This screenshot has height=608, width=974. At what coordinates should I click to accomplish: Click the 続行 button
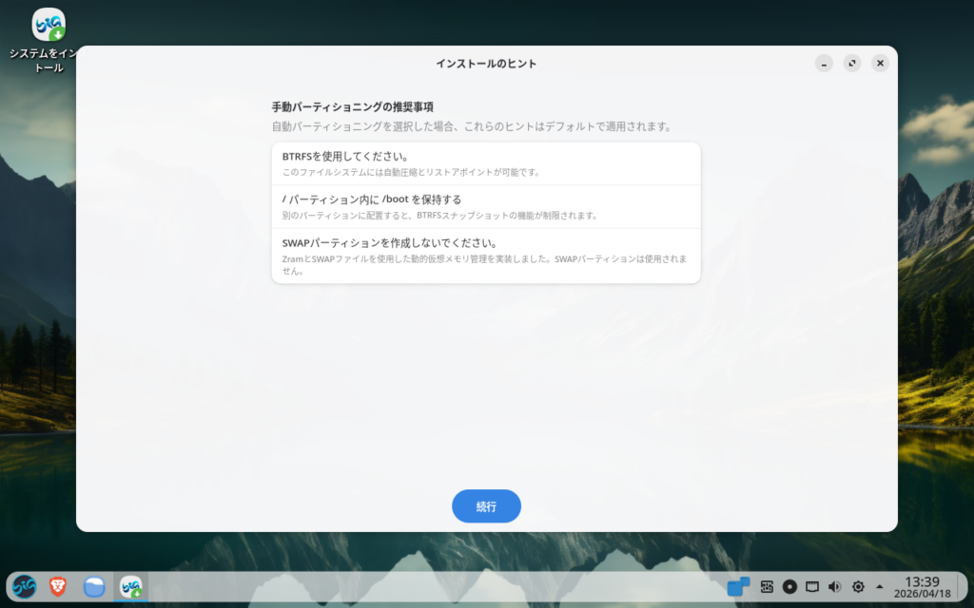tap(486, 506)
